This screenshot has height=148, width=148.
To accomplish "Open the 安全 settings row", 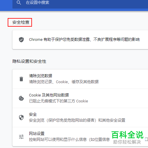I will pyautogui.click(x=80, y=118).
